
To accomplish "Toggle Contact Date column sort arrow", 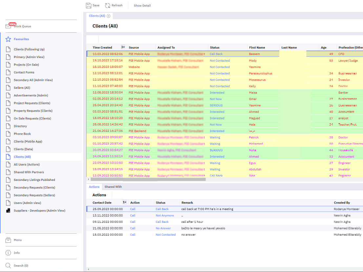I will pos(125,203).
